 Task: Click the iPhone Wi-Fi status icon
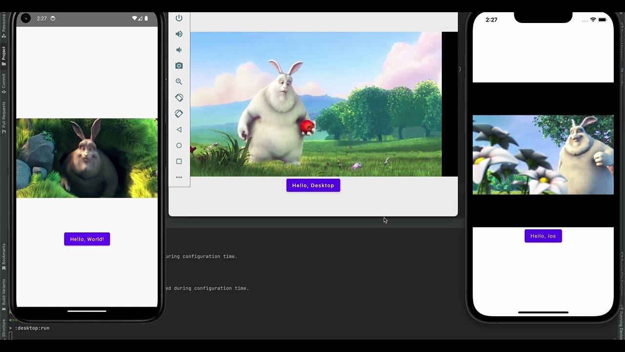[x=593, y=20]
